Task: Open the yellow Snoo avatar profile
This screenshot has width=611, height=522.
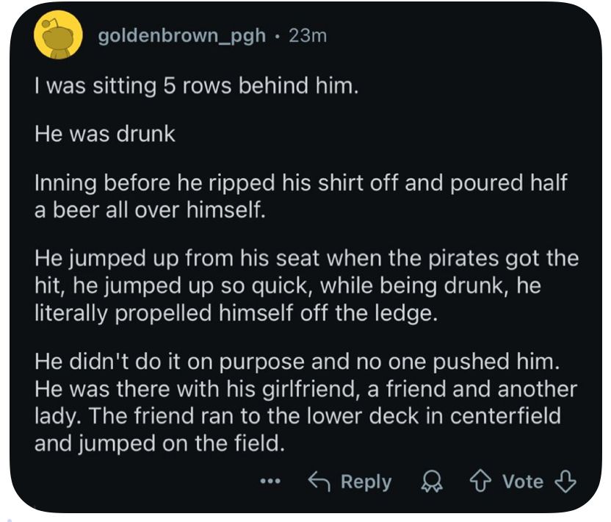Action: pos(58,35)
